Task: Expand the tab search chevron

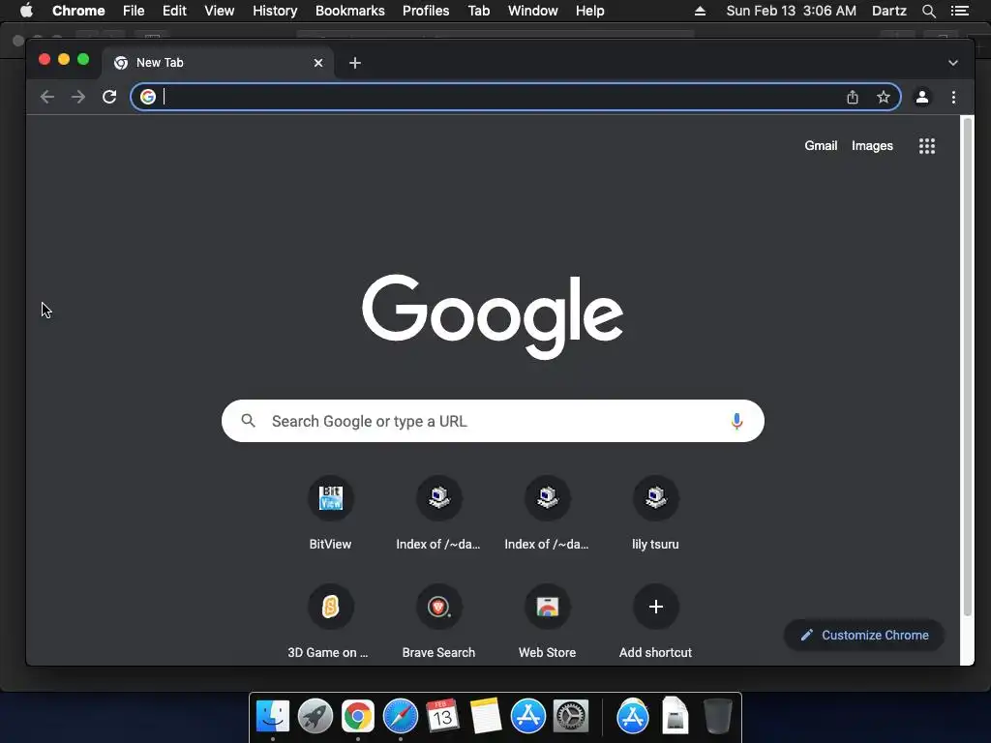Action: click(x=953, y=63)
